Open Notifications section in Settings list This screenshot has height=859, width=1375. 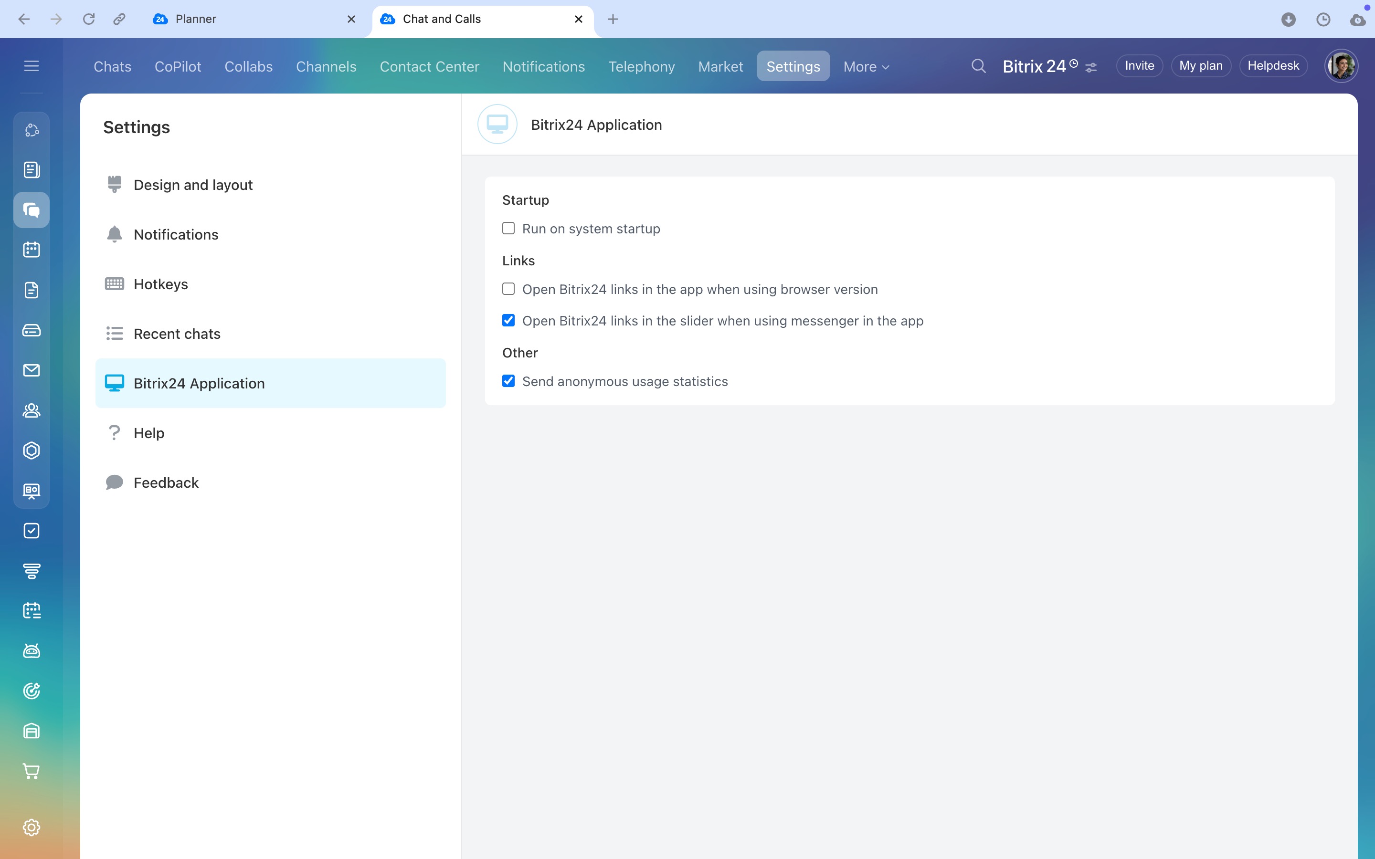[270, 235]
